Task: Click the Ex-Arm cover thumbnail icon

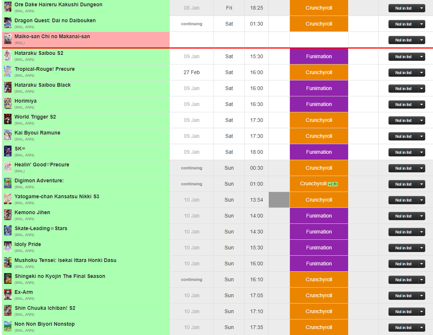Action: coord(8,295)
